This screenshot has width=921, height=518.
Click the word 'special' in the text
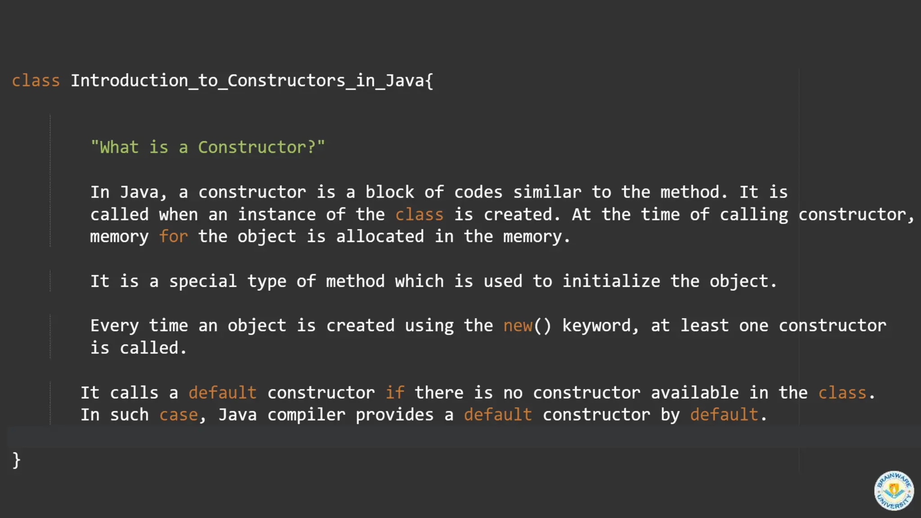203,281
